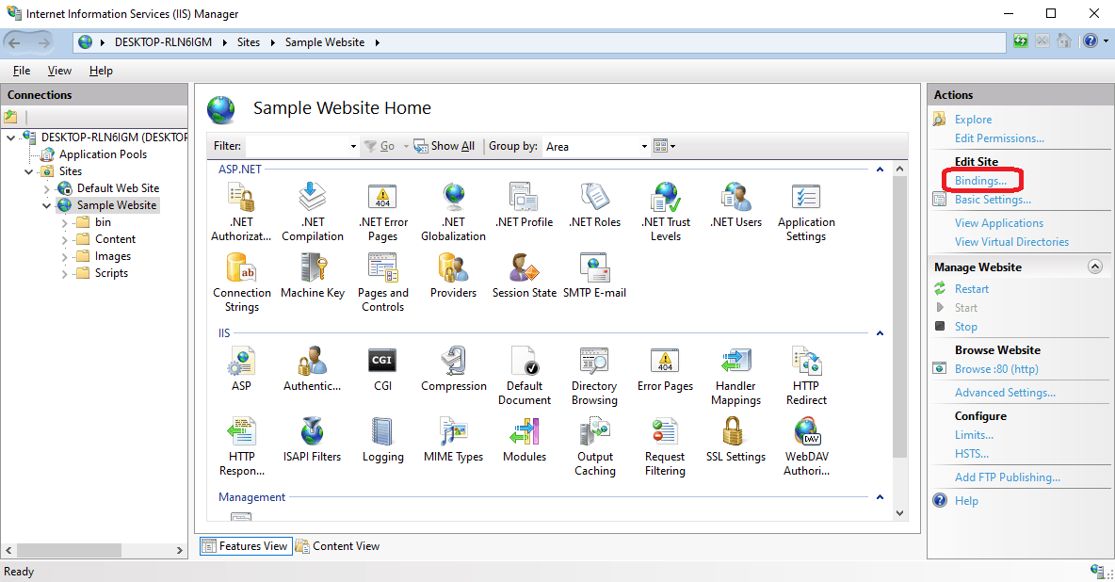Open Advanced Settings... link
1115x582 pixels.
click(1005, 392)
